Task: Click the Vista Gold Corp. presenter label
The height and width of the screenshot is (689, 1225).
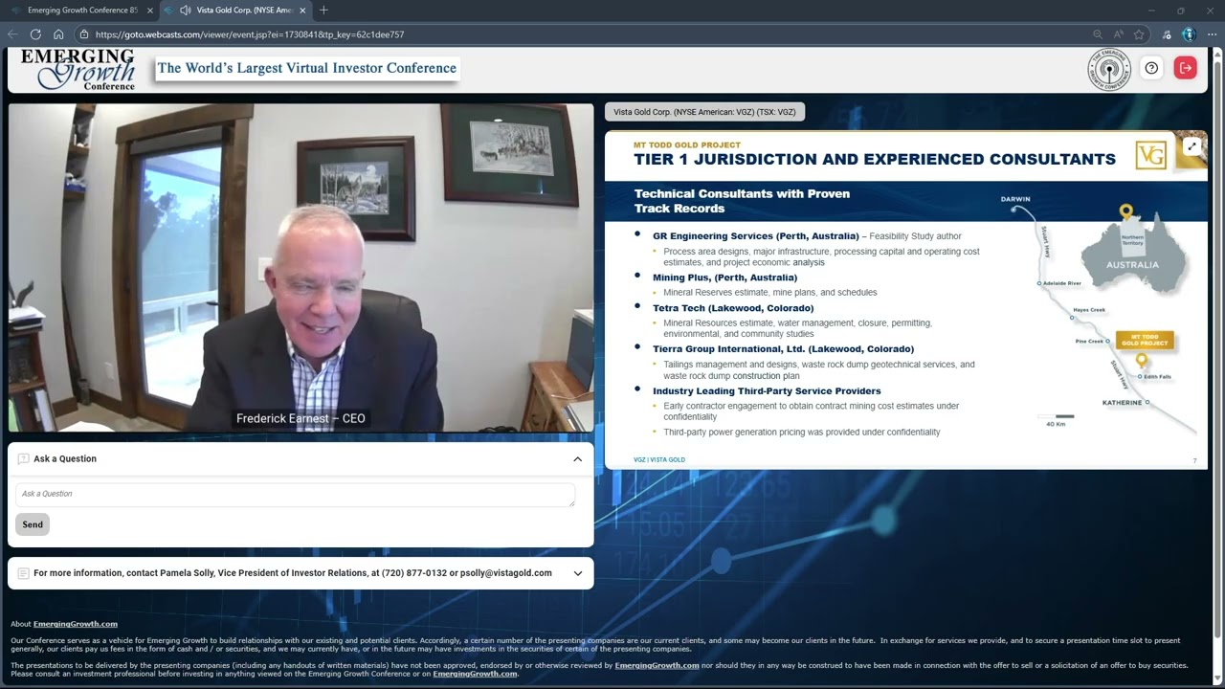Action: click(704, 112)
